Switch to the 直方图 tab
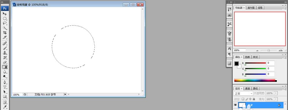288x110 pixels. pos(251,8)
